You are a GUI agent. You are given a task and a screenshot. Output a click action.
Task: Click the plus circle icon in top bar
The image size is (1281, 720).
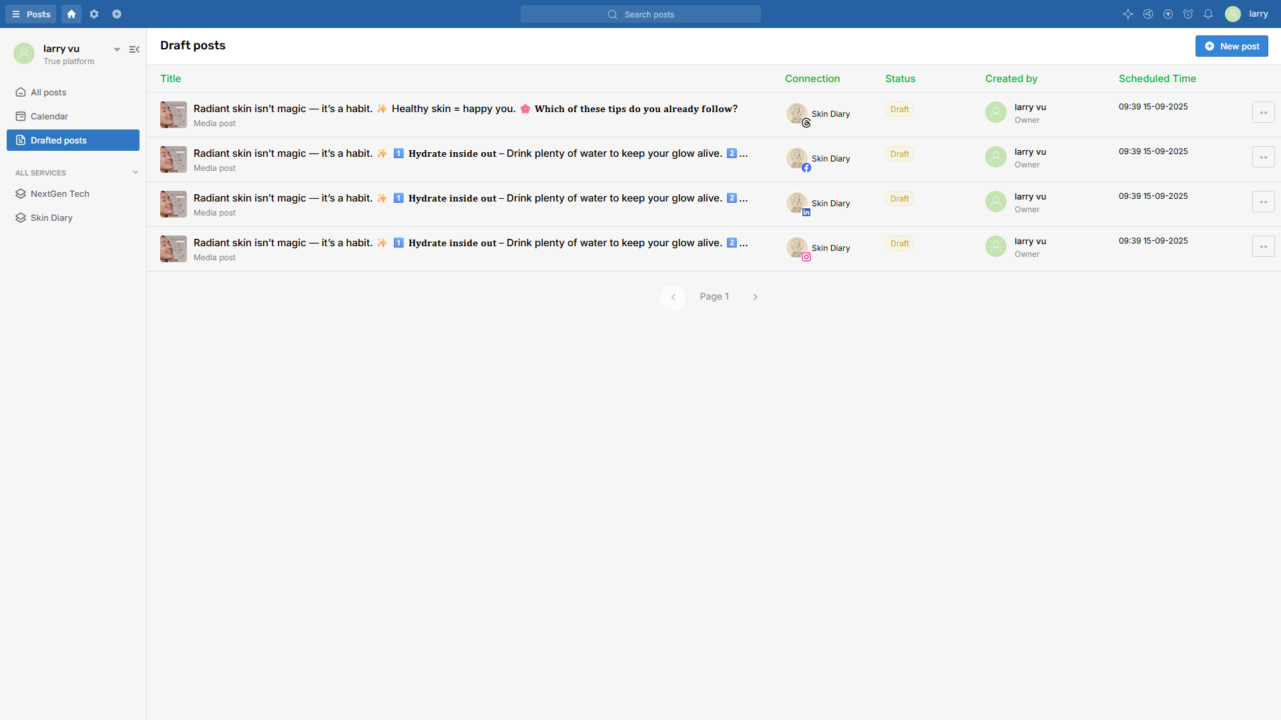click(x=117, y=14)
